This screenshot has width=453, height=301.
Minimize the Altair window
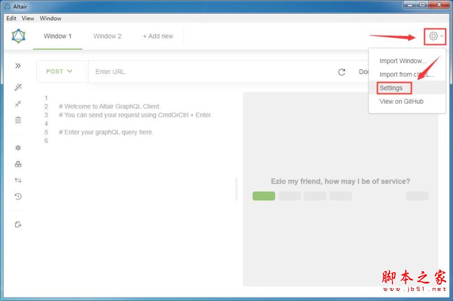pyautogui.click(x=409, y=5)
